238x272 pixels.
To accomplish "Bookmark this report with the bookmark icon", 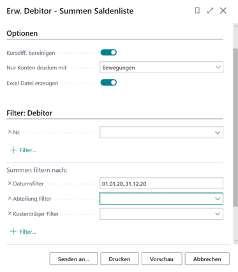I will (x=197, y=10).
